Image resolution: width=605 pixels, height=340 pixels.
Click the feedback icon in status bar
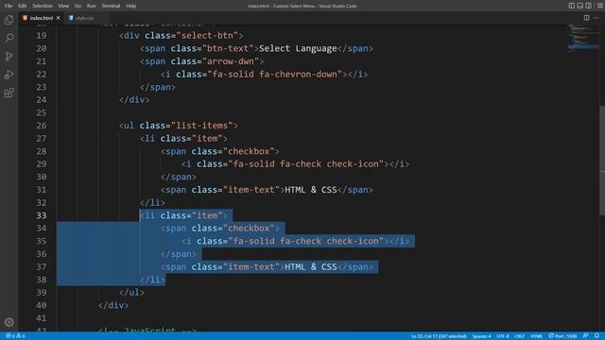click(x=586, y=336)
